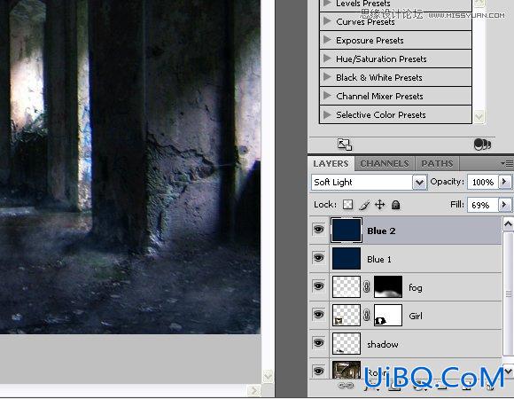Viewport: 514px width, 399px height.
Task: Click the Layers panel scrollbar thumb
Action: (x=508, y=293)
